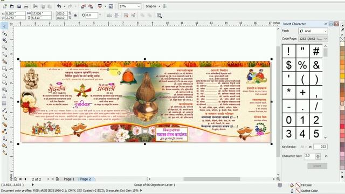
Task: Print the document using the printer icon
Action: (x=26, y=6)
